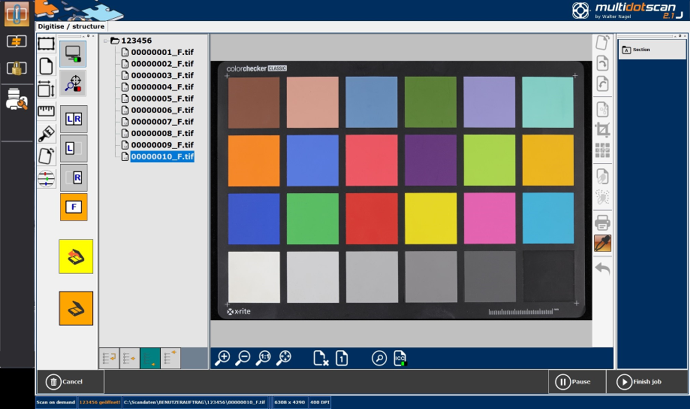This screenshot has width=690, height=409.
Task: Select file 00000007_F.tif
Action: pyautogui.click(x=162, y=122)
